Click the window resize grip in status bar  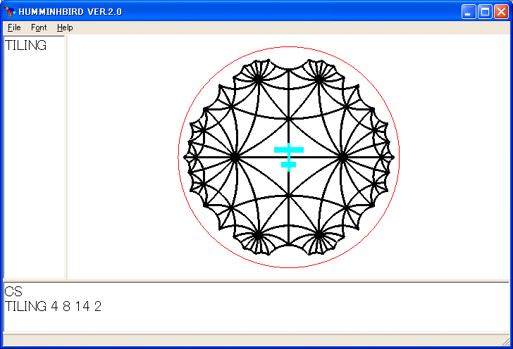[505, 341]
